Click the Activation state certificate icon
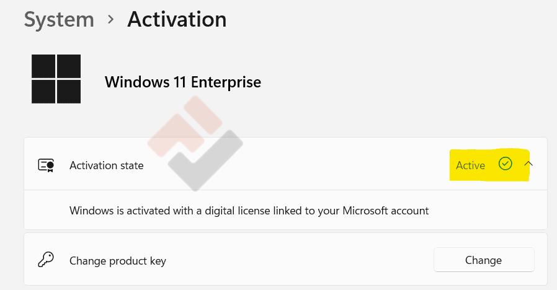The height and width of the screenshot is (290, 557). coord(46,165)
